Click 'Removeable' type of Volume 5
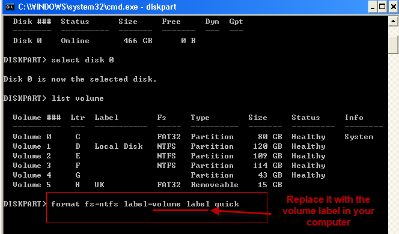This screenshot has width=399, height=234. pos(215,185)
